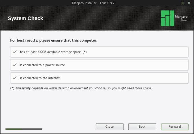Click the 'For best results' instruction line
194x134 pixels.
[54, 40]
